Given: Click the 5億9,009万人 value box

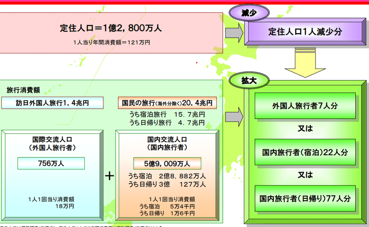Looking at the screenshot, I should [167, 163].
